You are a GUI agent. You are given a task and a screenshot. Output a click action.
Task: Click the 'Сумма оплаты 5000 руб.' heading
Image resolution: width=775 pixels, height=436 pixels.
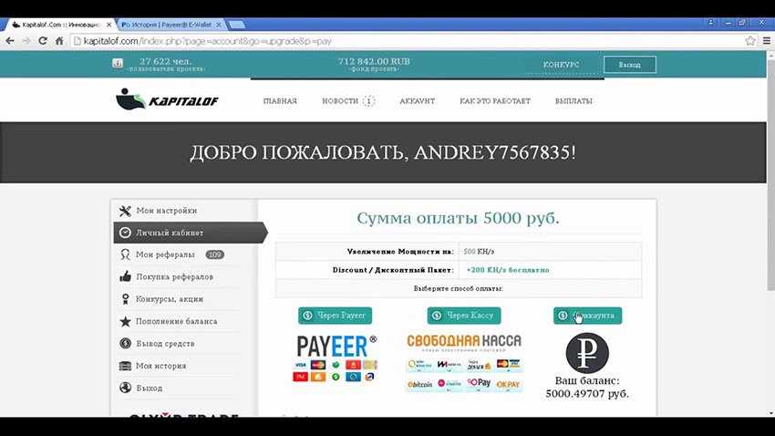[458, 218]
